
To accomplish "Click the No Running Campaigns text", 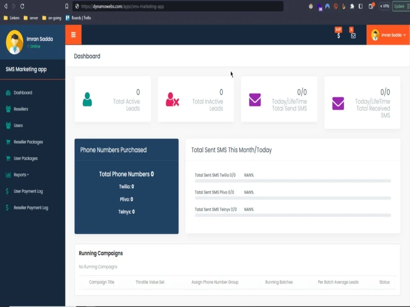I will [x=98, y=267].
